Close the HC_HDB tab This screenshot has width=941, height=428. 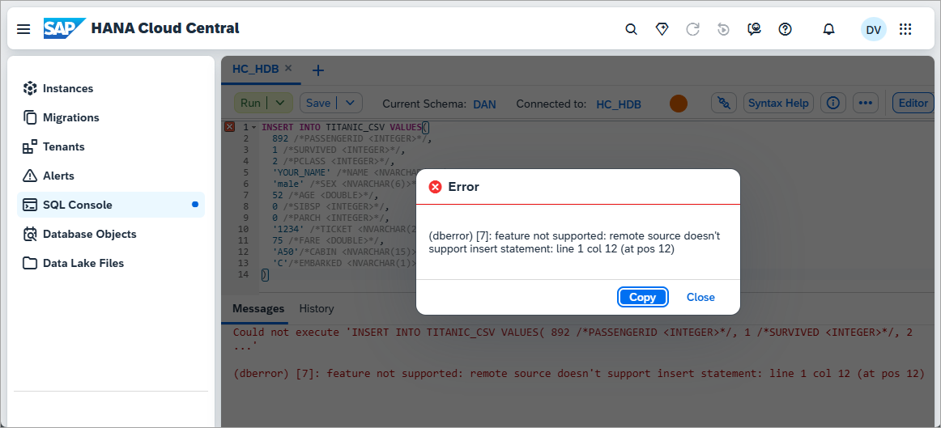tap(288, 68)
